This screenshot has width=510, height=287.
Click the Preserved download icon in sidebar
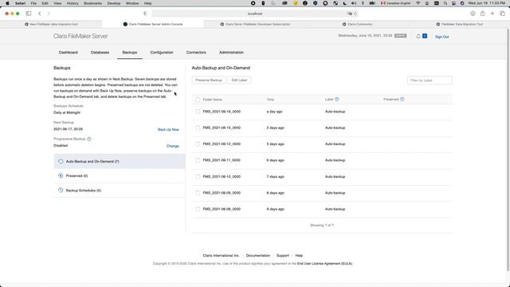click(x=61, y=175)
